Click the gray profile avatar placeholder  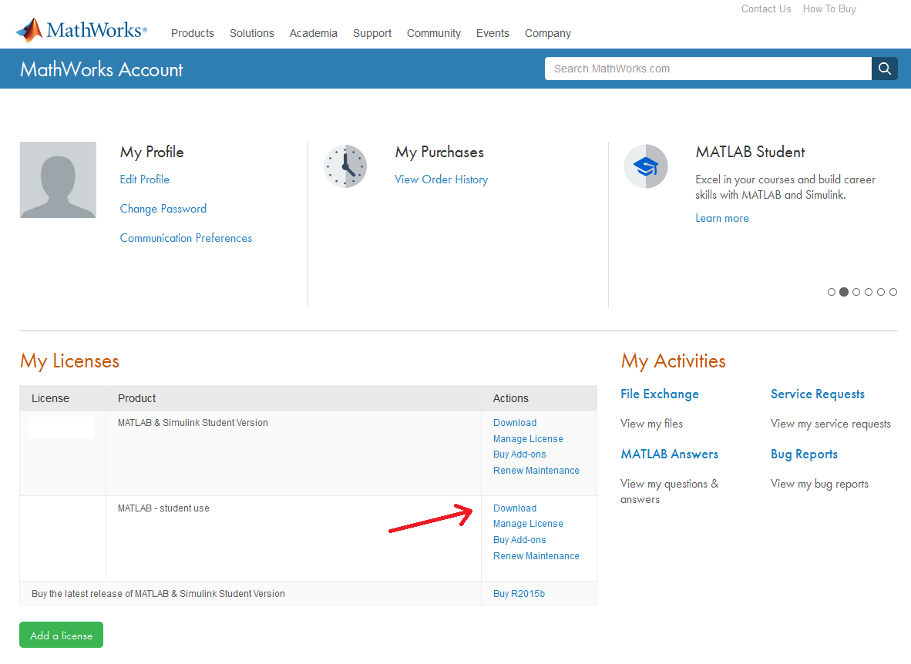tap(58, 179)
